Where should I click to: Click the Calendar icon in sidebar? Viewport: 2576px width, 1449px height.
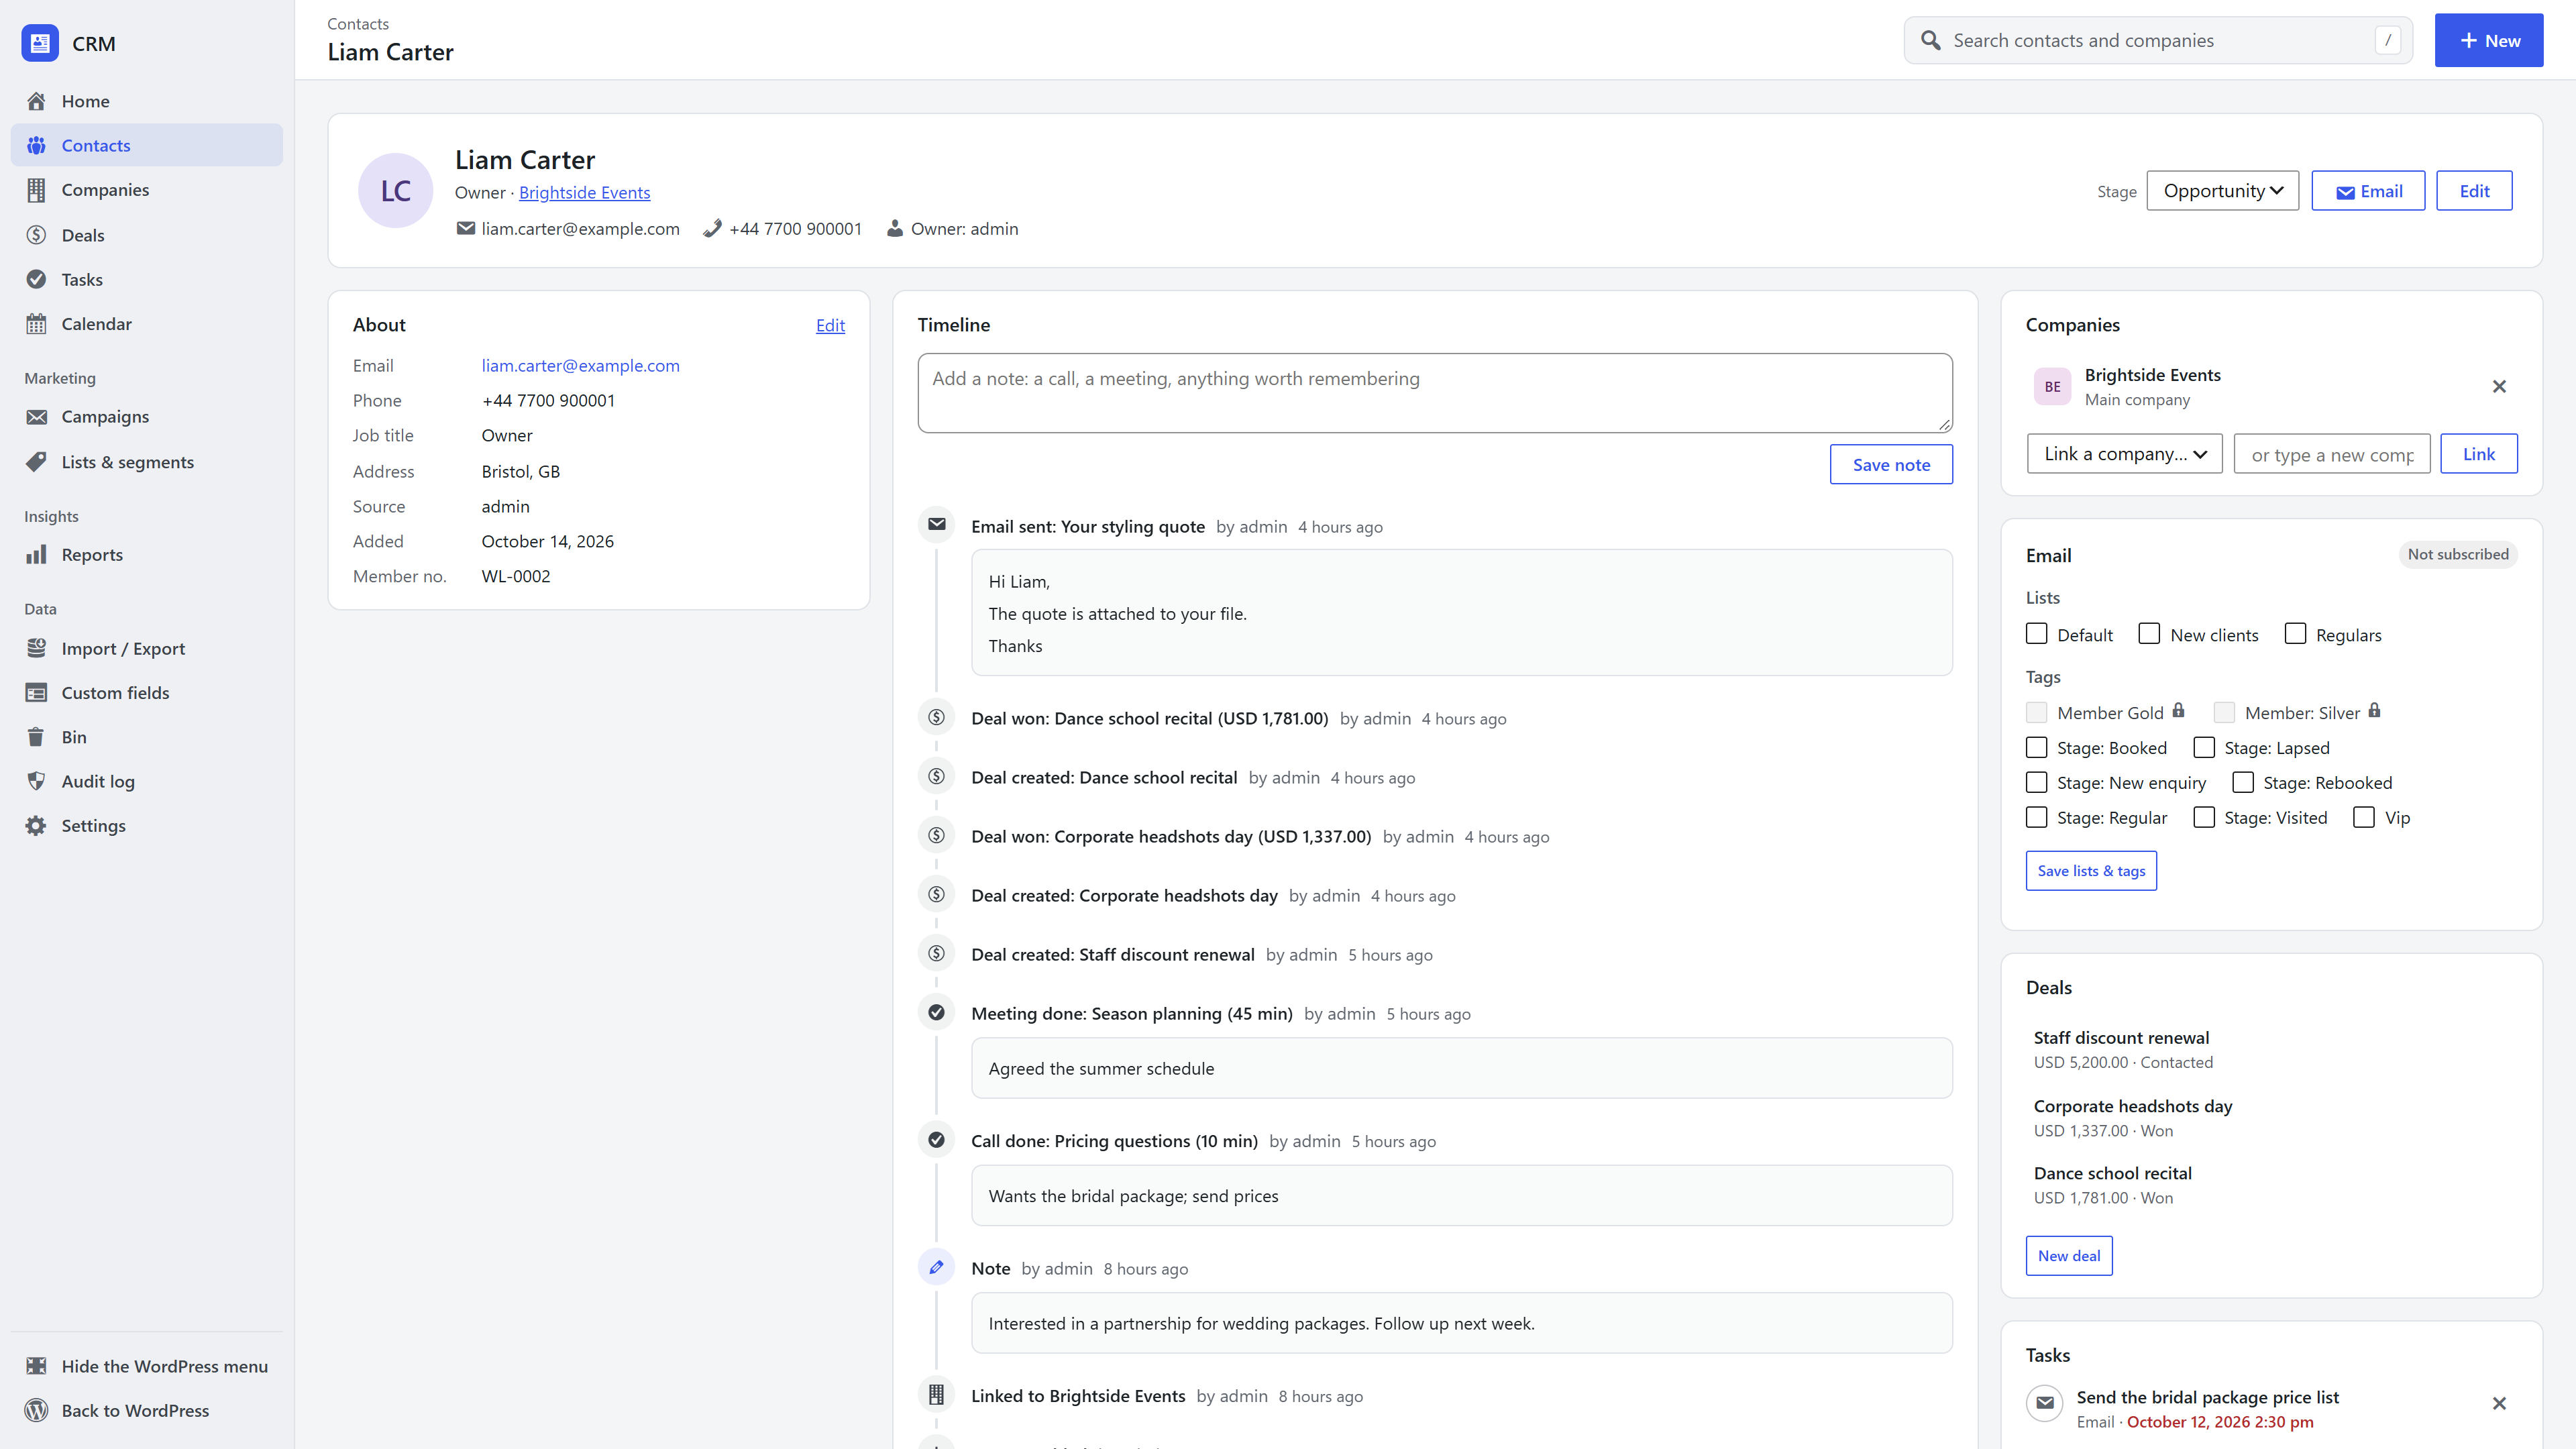coord(37,324)
